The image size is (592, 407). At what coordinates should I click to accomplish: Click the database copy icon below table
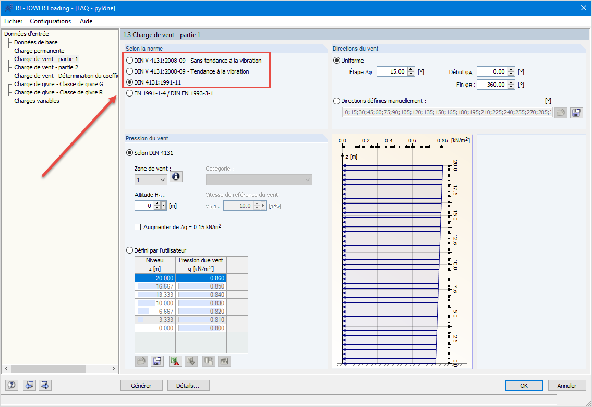(x=209, y=361)
